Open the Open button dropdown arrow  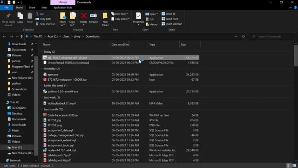tap(157, 14)
